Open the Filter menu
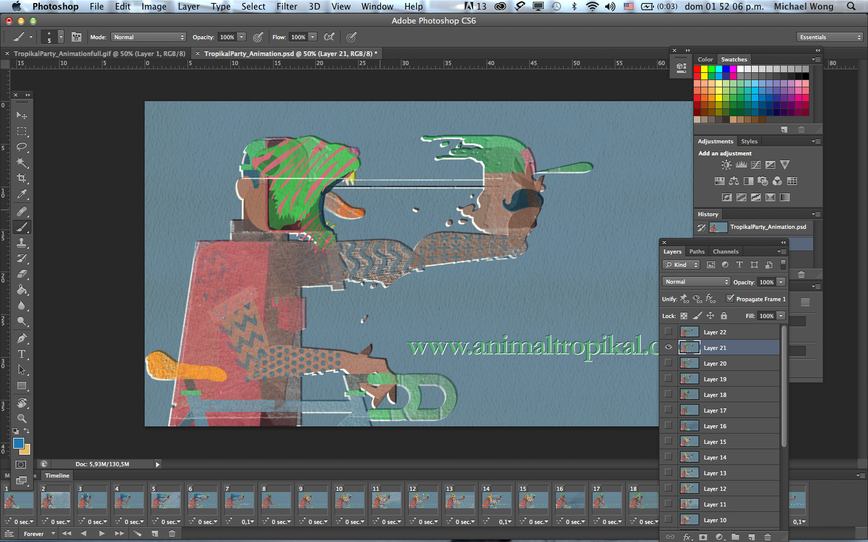The height and width of the screenshot is (542, 868). point(287,7)
